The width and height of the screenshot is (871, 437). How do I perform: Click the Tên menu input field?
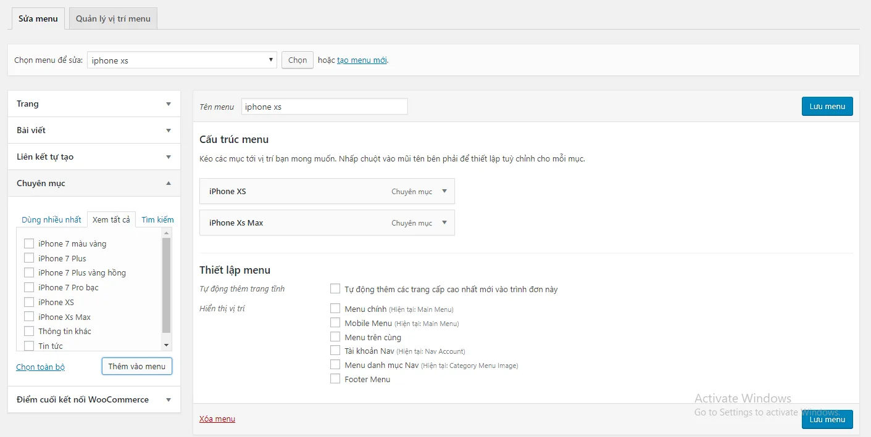pos(324,107)
